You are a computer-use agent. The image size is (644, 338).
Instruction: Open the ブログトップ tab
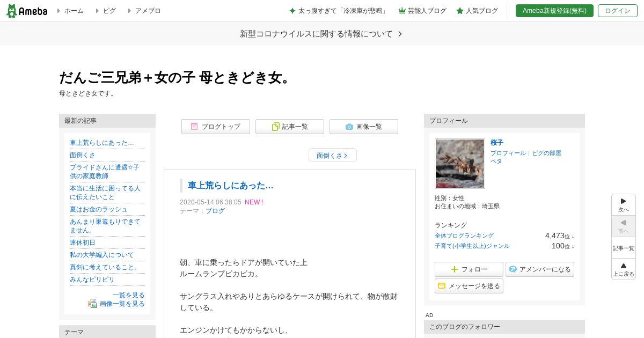click(216, 127)
